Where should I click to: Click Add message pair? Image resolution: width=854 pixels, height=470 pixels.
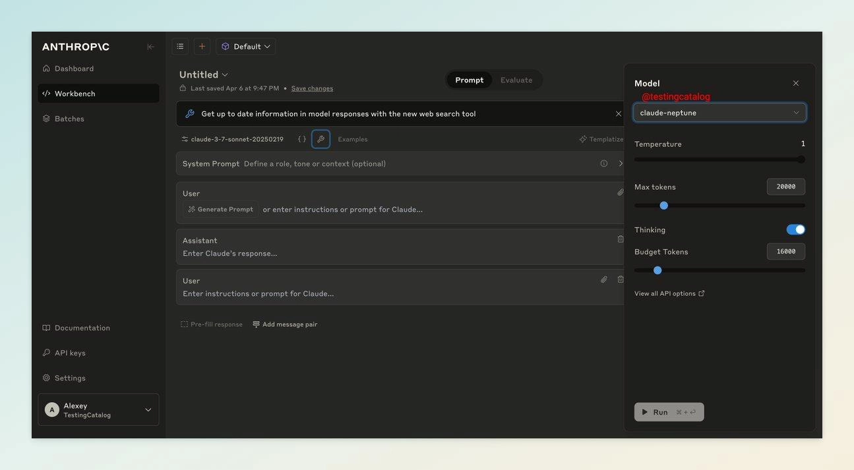pos(285,324)
